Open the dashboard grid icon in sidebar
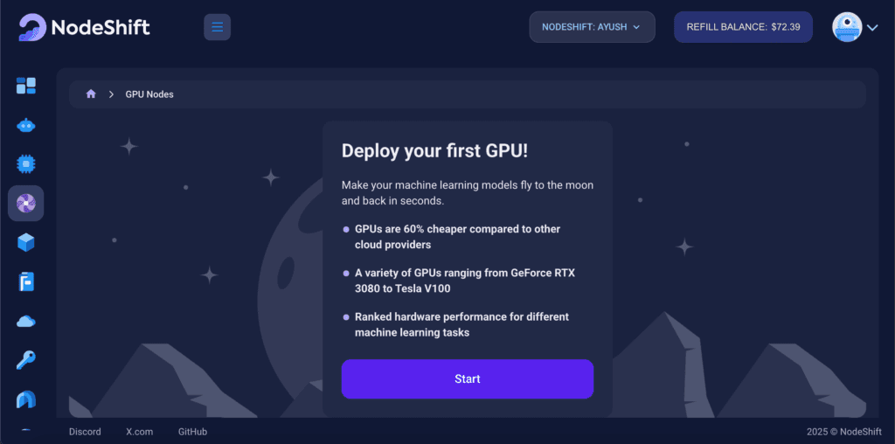 pyautogui.click(x=25, y=86)
